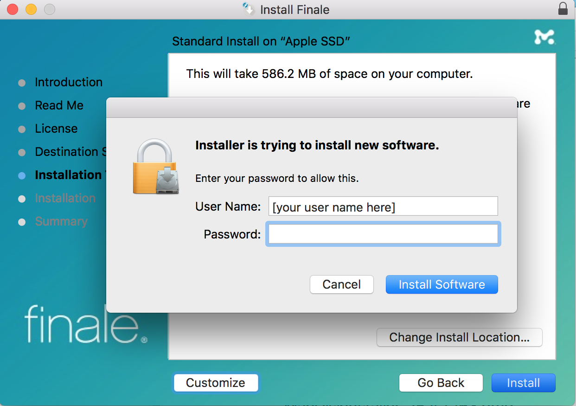Click the highlighted Installation Type bullet
The height and width of the screenshot is (406, 576).
point(22,176)
